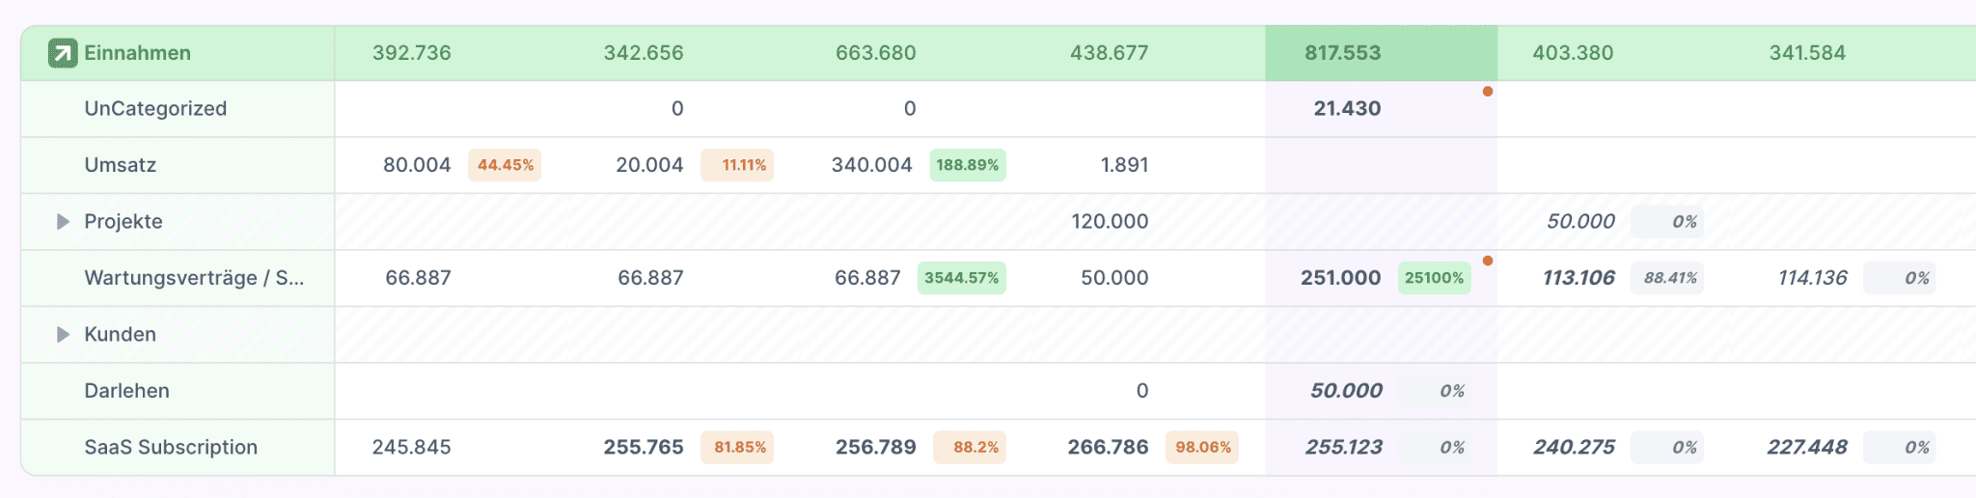Select the SaaS Subscription row label
This screenshot has width=1976, height=498.
pyautogui.click(x=171, y=448)
